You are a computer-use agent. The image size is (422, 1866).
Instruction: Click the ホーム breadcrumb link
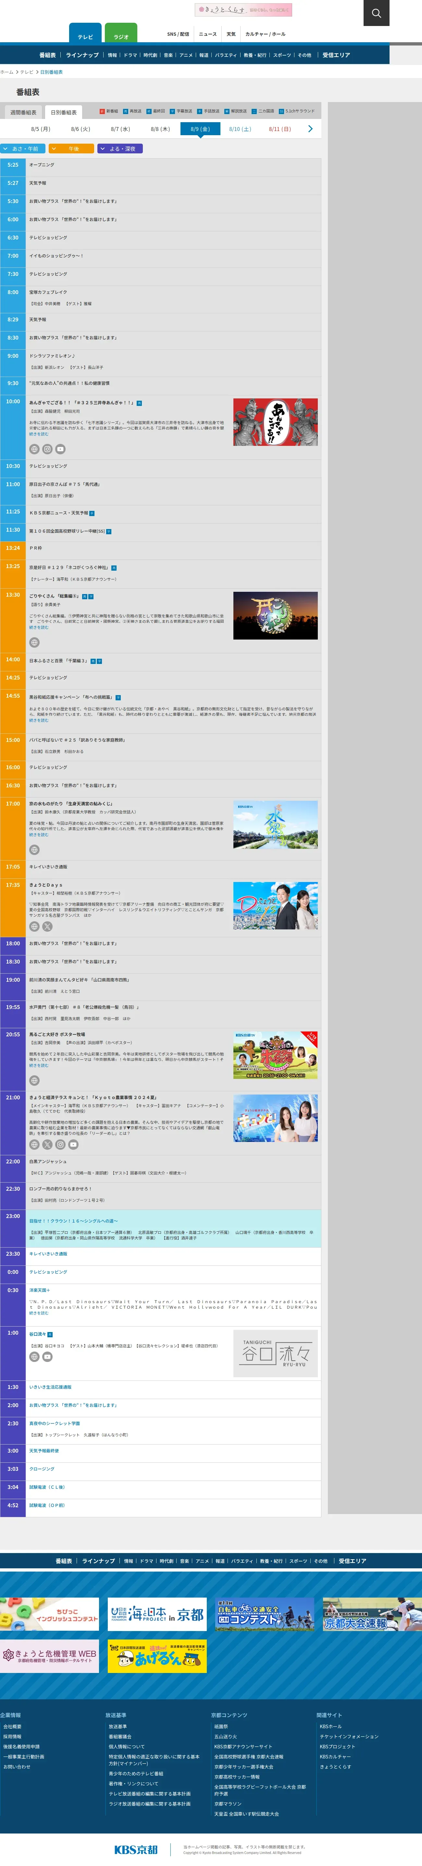pos(6,72)
